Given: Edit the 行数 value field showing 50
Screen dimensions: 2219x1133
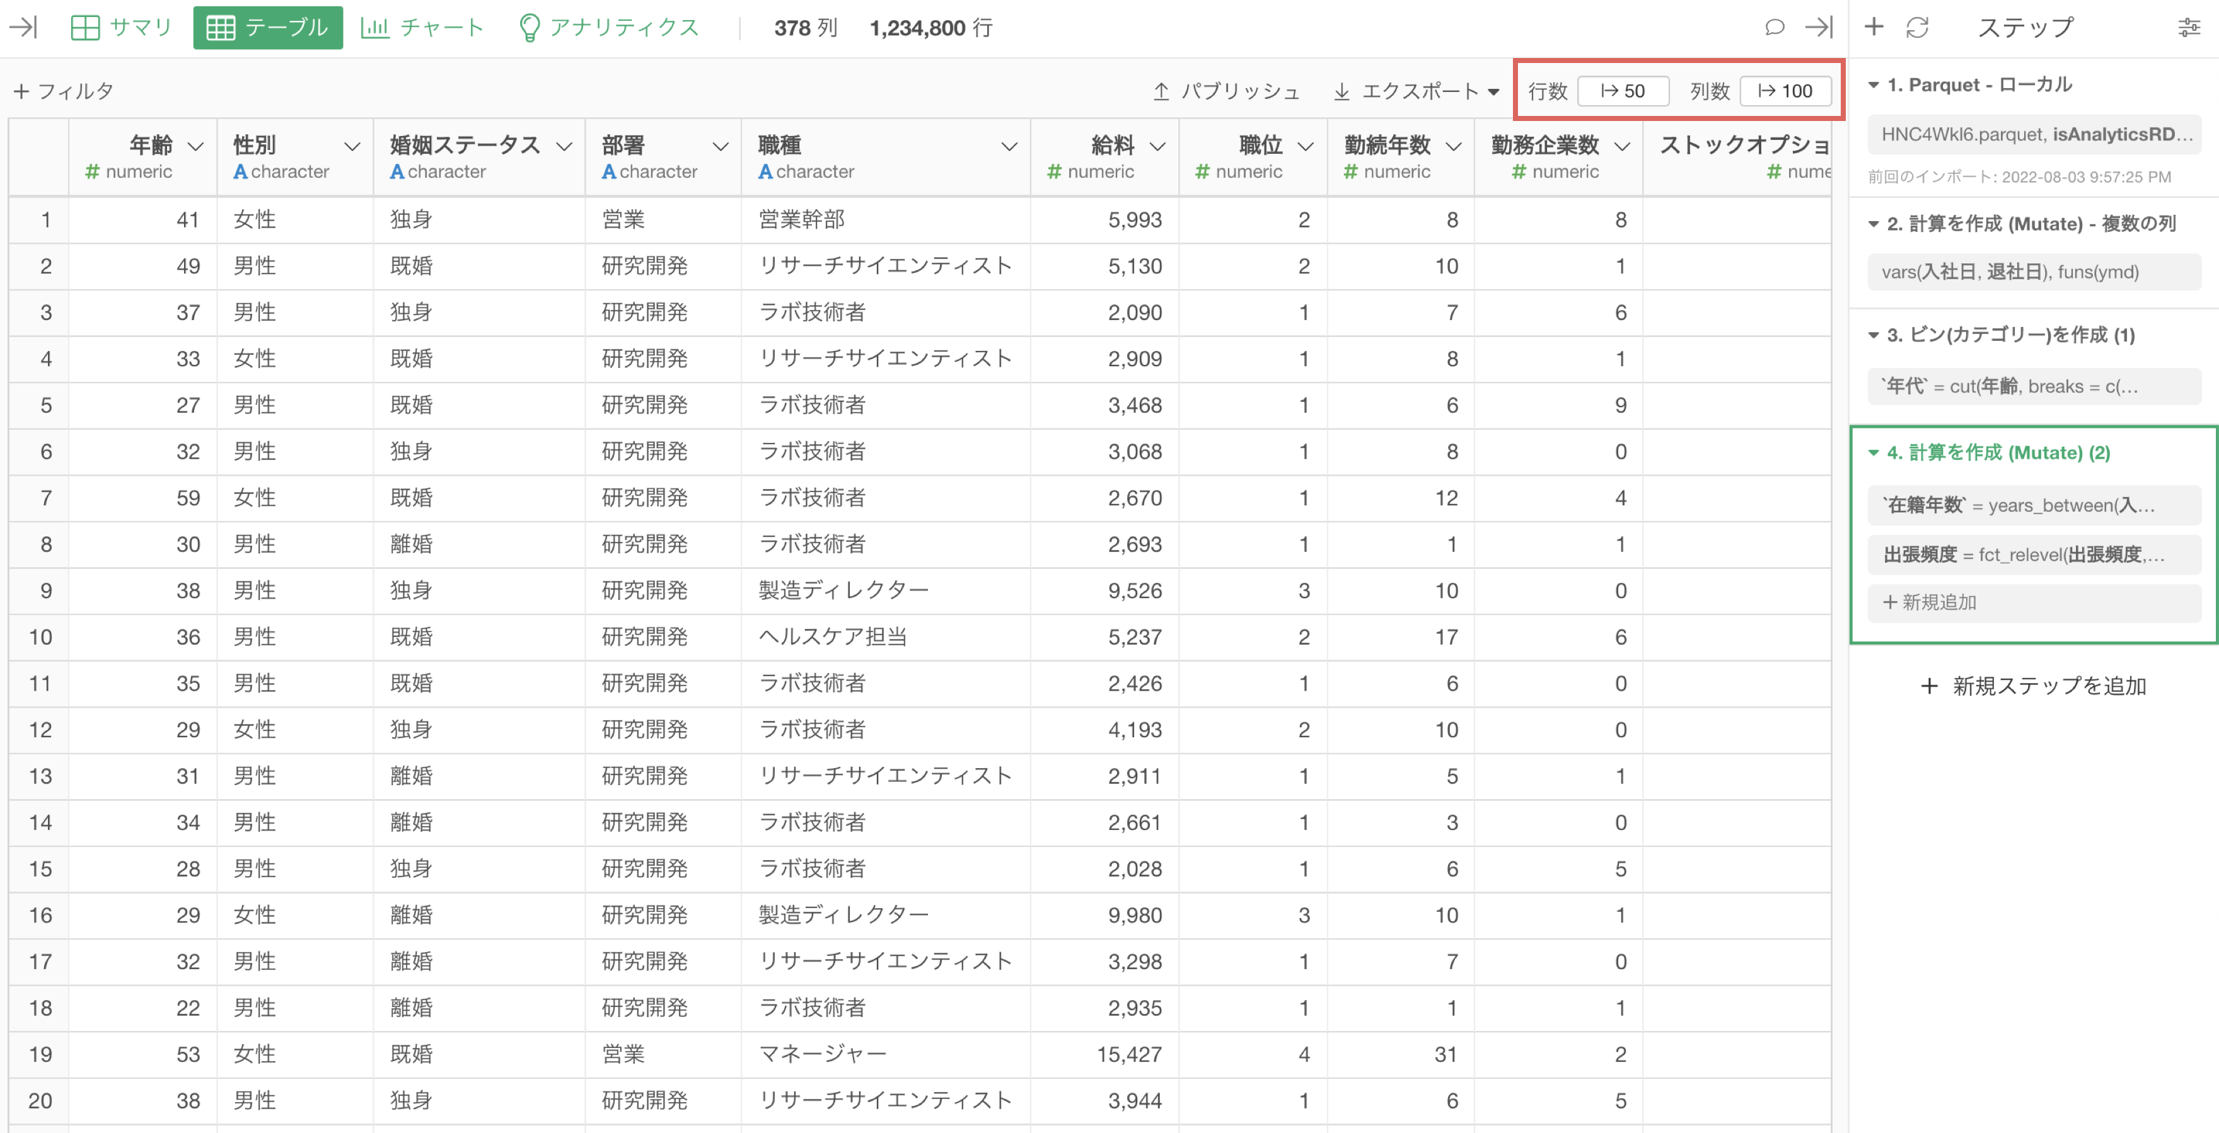Looking at the screenshot, I should pyautogui.click(x=1623, y=91).
